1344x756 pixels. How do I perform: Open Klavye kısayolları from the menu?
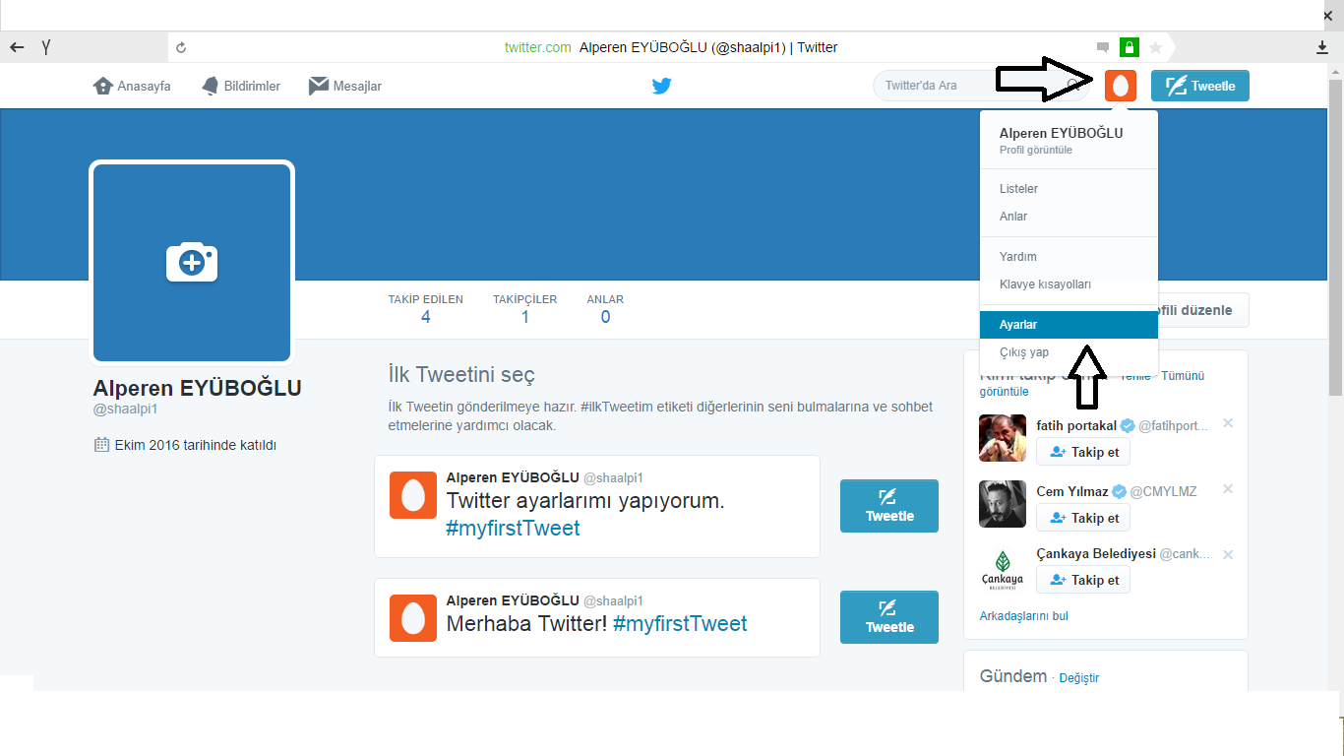pos(1069,284)
